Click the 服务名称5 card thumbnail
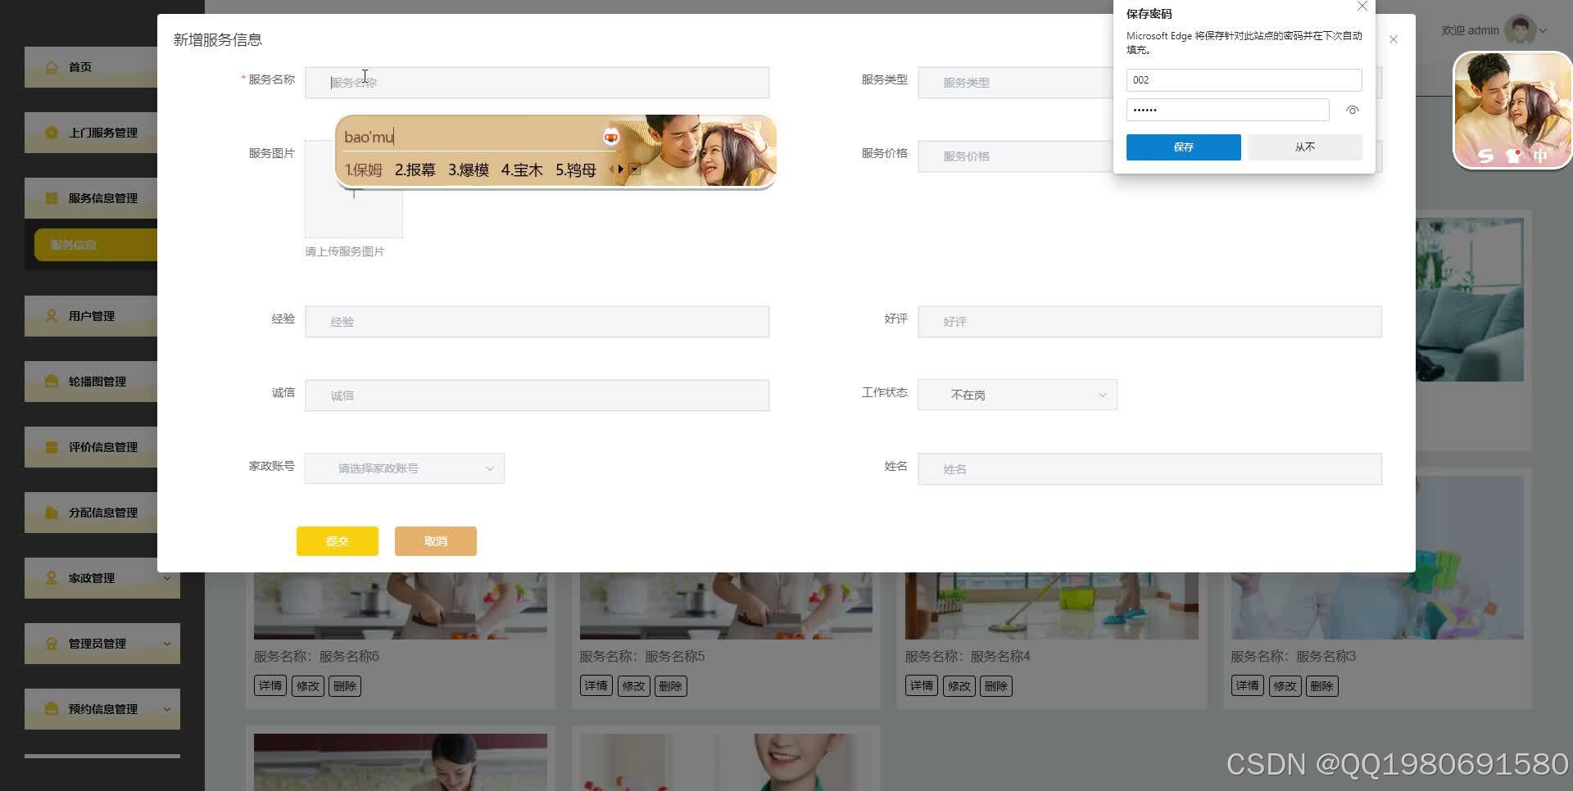The height and width of the screenshot is (791, 1573). click(726, 606)
